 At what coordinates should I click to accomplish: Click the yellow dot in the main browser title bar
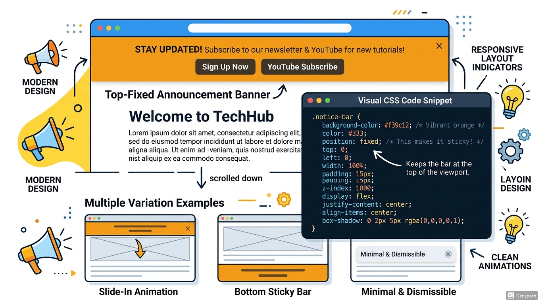pyautogui.click(x=108, y=28)
